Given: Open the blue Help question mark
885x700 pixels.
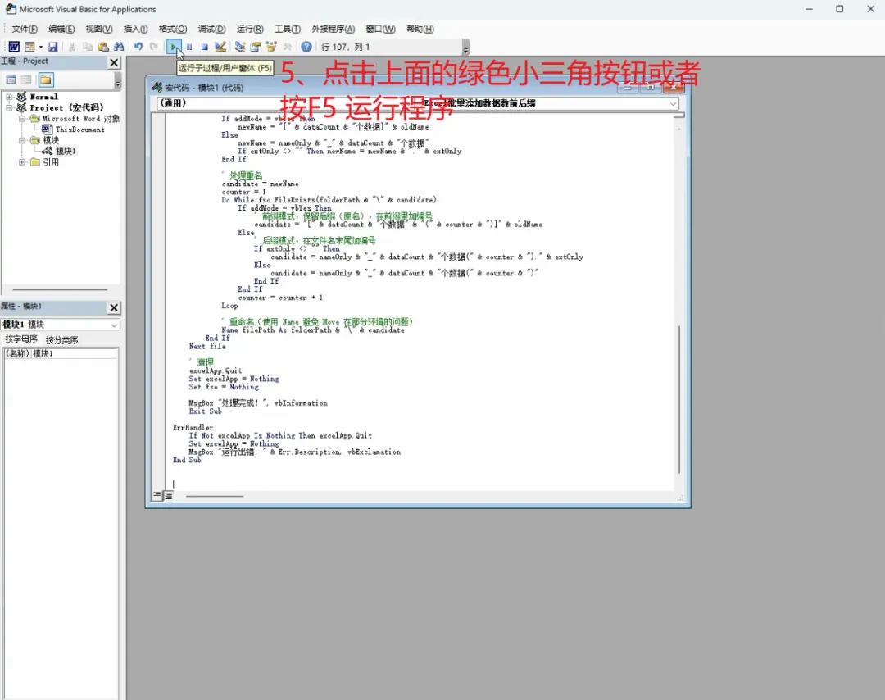Looking at the screenshot, I should 306,47.
